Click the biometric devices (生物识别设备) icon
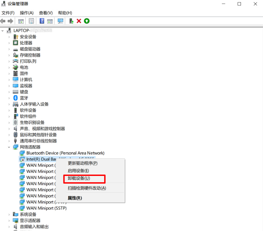 coord(15,123)
